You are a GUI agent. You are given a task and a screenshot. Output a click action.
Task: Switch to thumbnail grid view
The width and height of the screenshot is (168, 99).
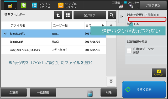click(68, 15)
